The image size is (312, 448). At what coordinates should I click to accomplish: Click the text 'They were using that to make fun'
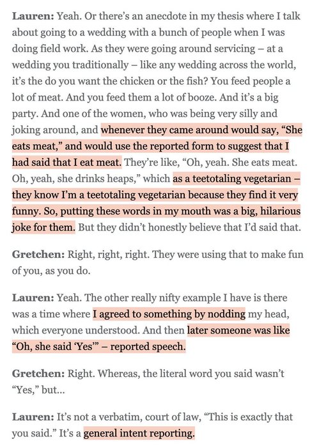[228, 254]
